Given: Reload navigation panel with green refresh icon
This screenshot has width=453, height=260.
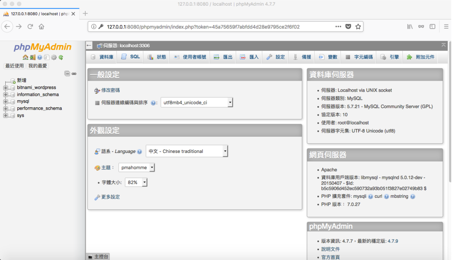Looking at the screenshot, I should (x=61, y=57).
